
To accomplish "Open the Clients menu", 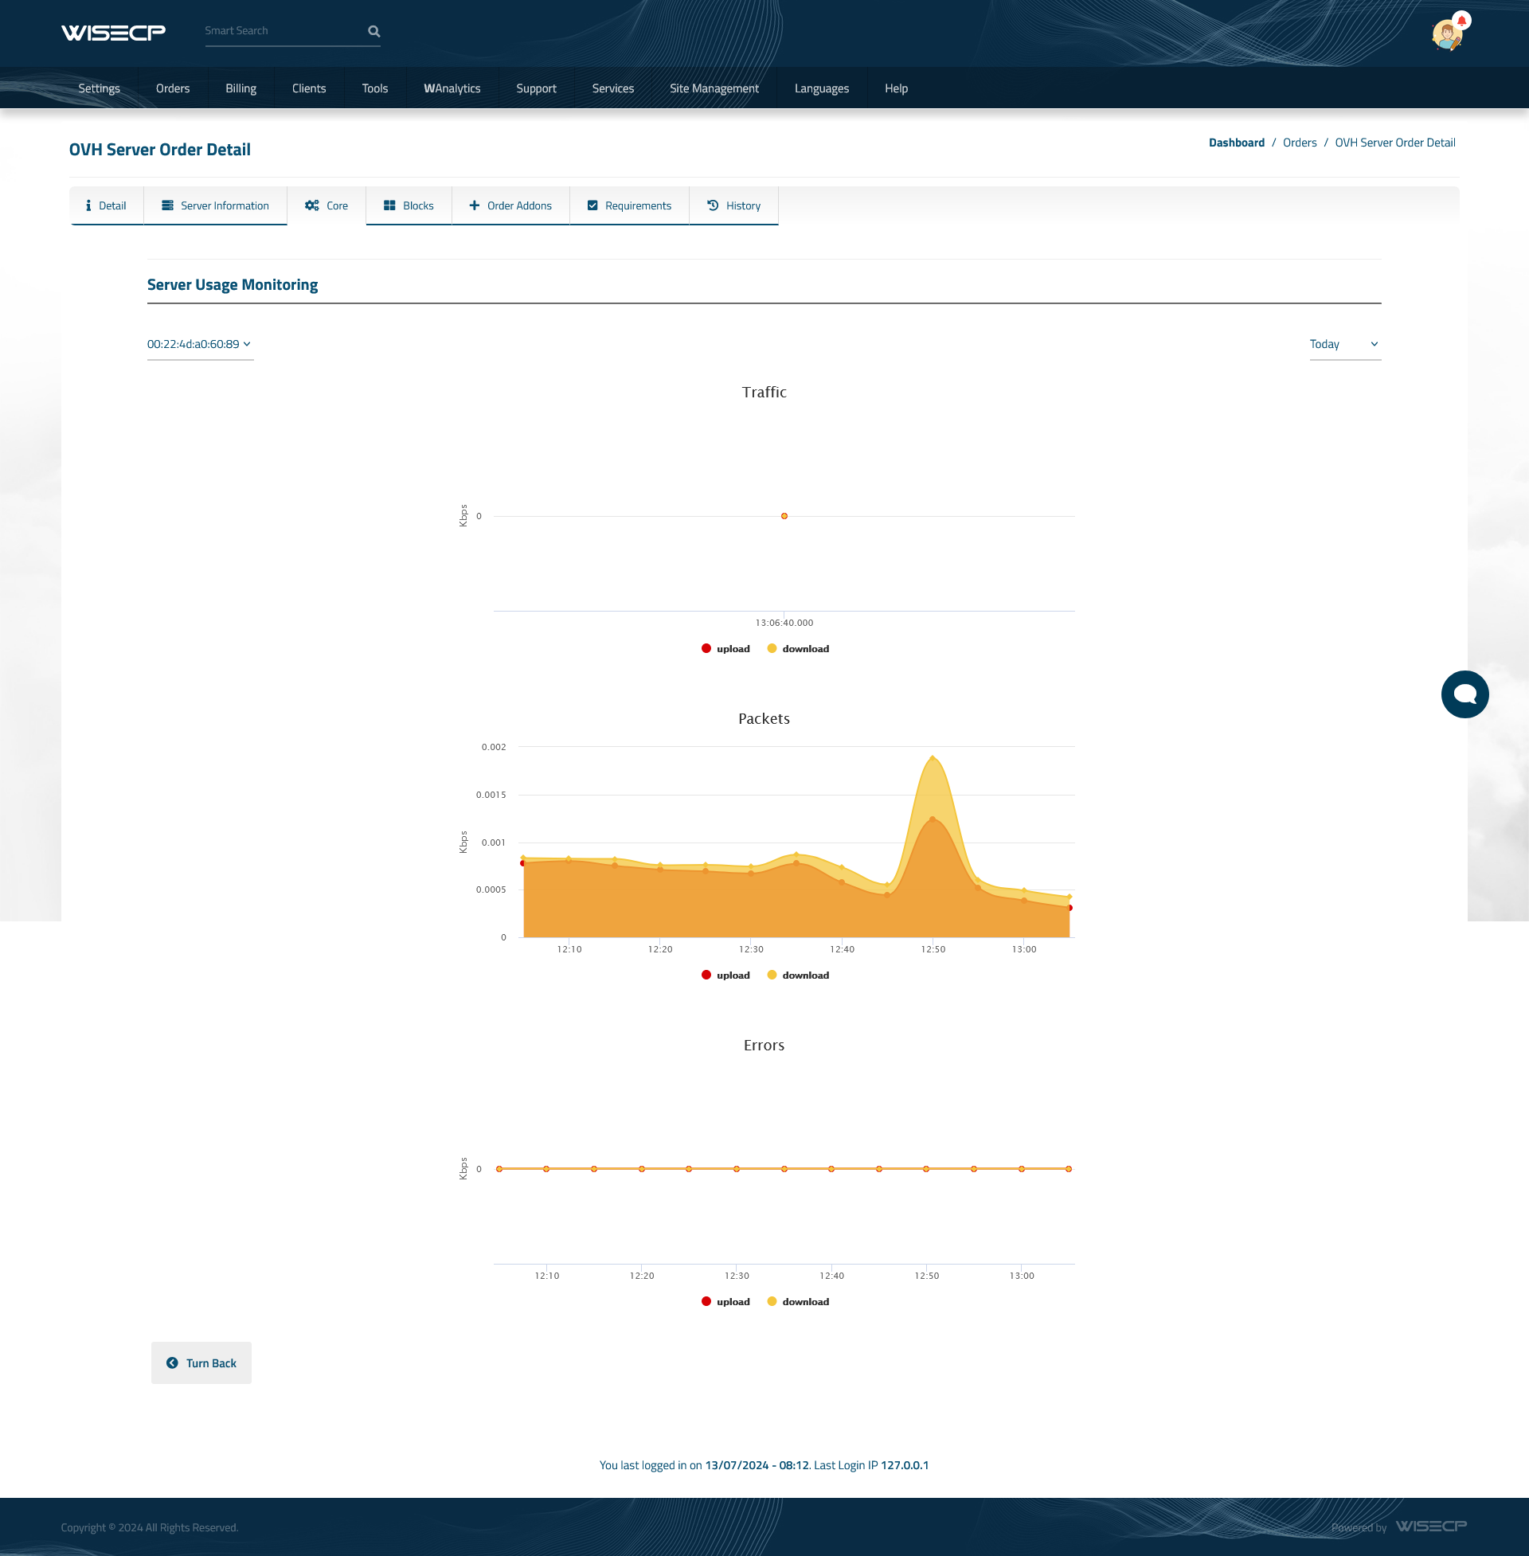I will point(309,88).
